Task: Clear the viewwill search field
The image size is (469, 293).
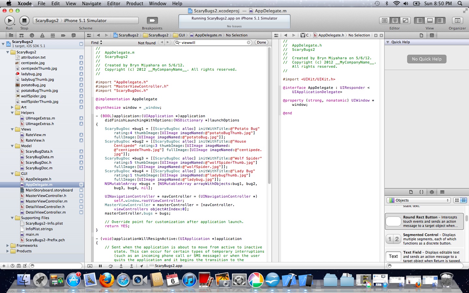Action: click(249, 42)
